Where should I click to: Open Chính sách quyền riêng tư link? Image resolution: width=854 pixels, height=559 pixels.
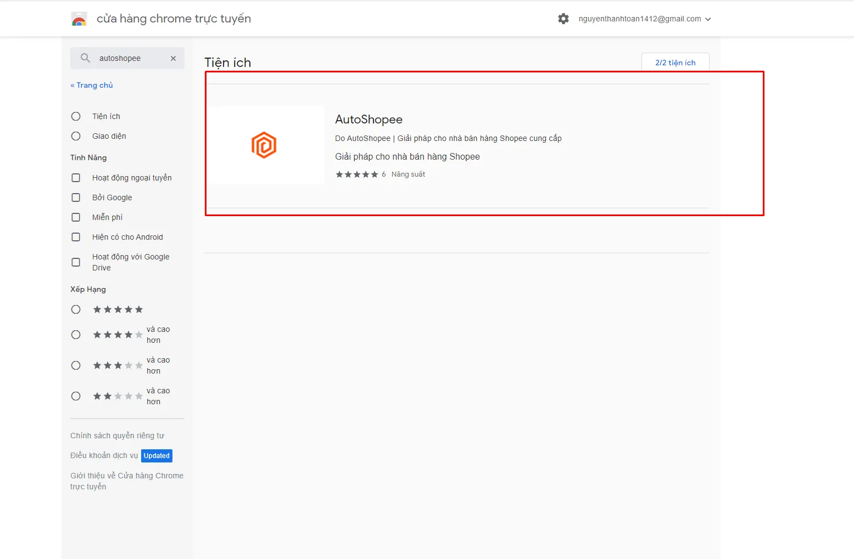[118, 436]
